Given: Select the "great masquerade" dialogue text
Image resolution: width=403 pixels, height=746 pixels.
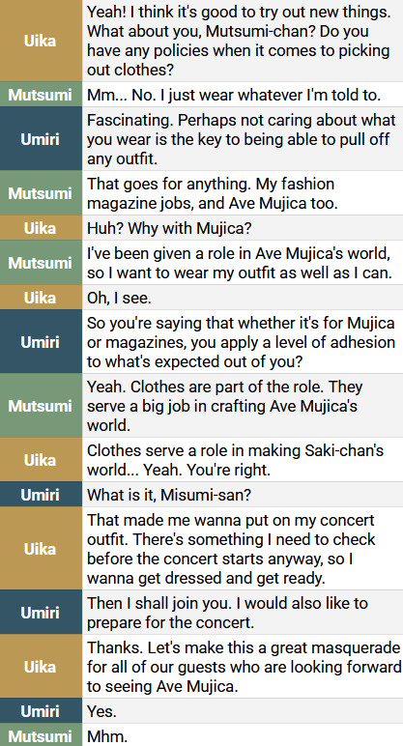Looking at the screenshot, I should click(x=245, y=667).
